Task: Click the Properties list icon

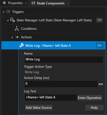Action: [x=4, y=3]
